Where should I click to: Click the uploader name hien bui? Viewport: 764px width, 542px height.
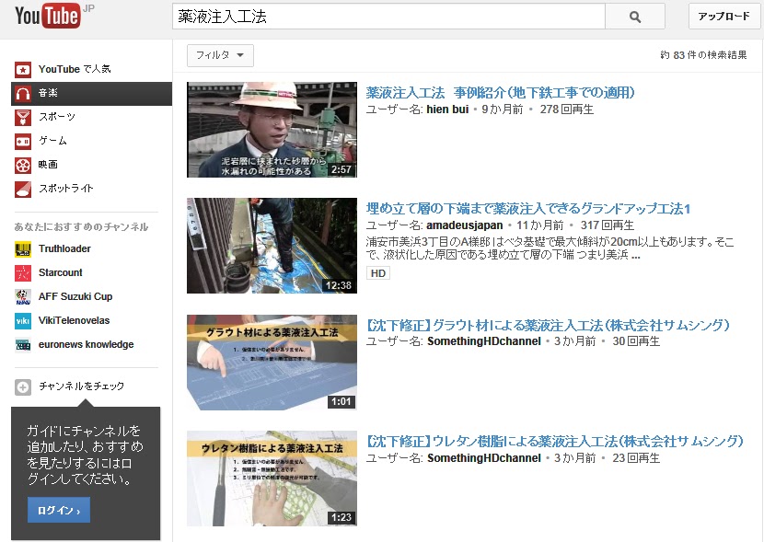(447, 110)
